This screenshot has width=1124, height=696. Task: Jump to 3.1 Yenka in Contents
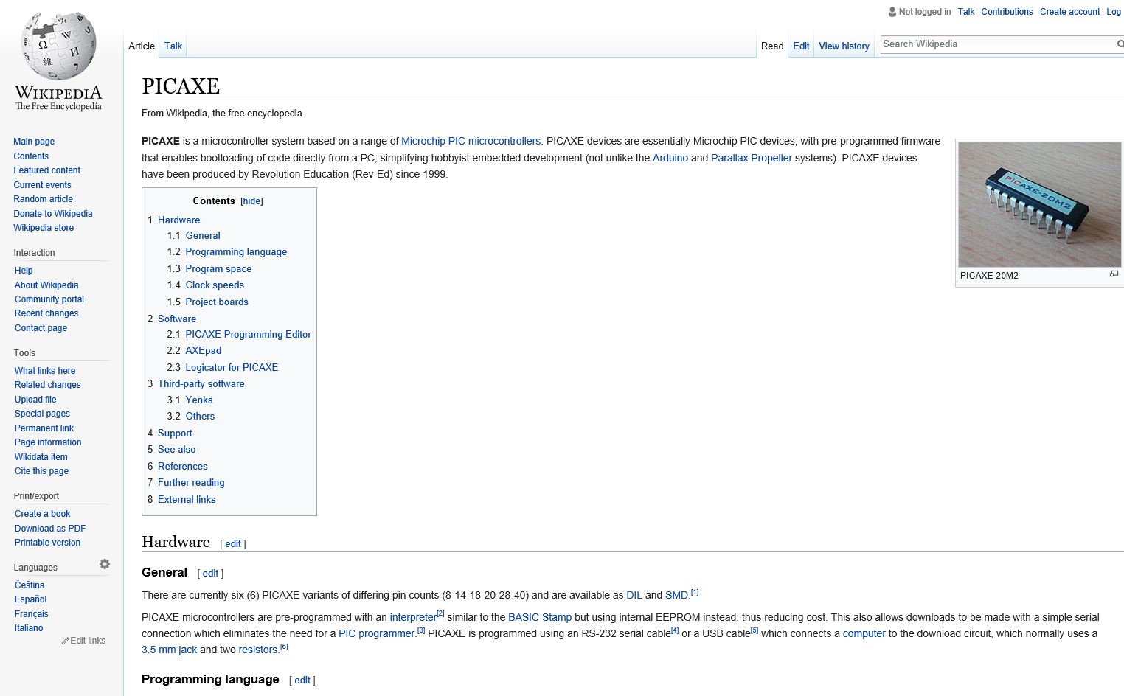pos(190,400)
